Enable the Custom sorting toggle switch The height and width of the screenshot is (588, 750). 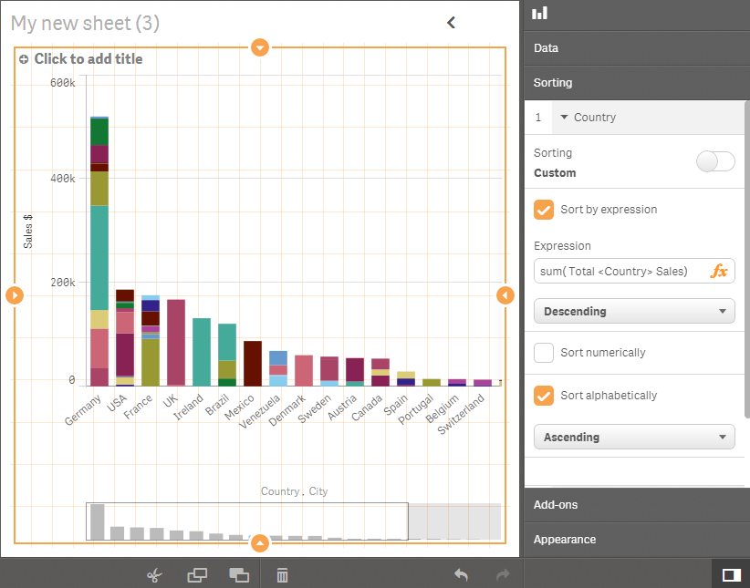715,161
